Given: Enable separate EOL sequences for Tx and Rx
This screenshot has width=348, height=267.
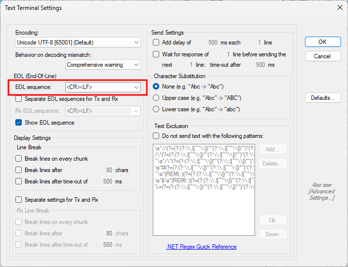Looking at the screenshot, I should click(19, 99).
